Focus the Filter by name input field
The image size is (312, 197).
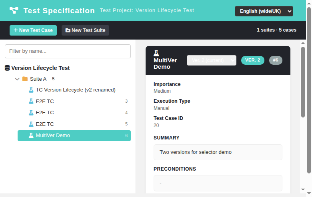tap(68, 51)
